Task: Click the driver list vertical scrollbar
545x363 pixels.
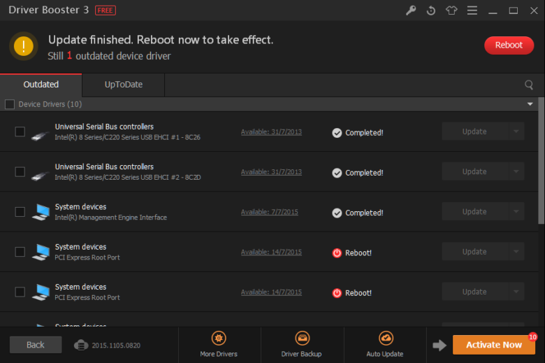Action: click(x=541, y=161)
